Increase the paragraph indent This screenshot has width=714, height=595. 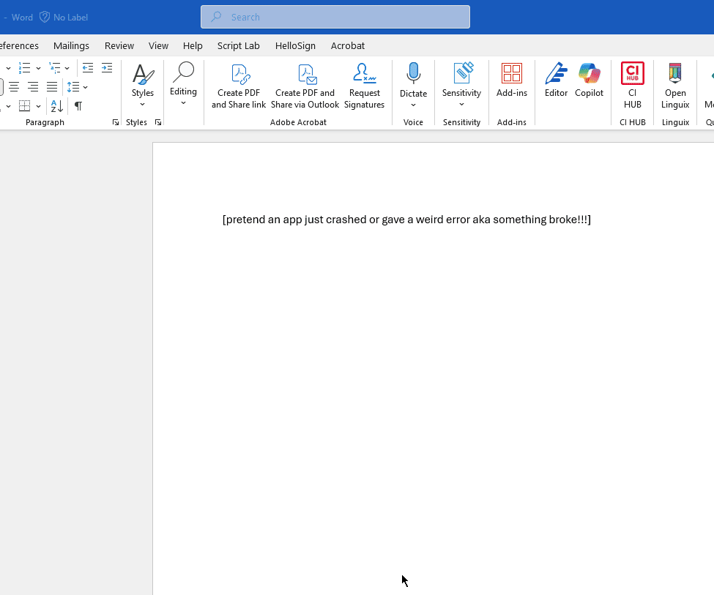(x=107, y=68)
